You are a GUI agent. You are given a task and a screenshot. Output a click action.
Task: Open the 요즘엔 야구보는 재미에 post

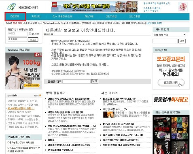click(x=121, y=140)
